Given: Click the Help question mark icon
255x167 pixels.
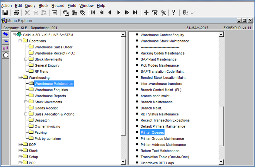Looking at the screenshot, I should pyautogui.click(x=174, y=12).
